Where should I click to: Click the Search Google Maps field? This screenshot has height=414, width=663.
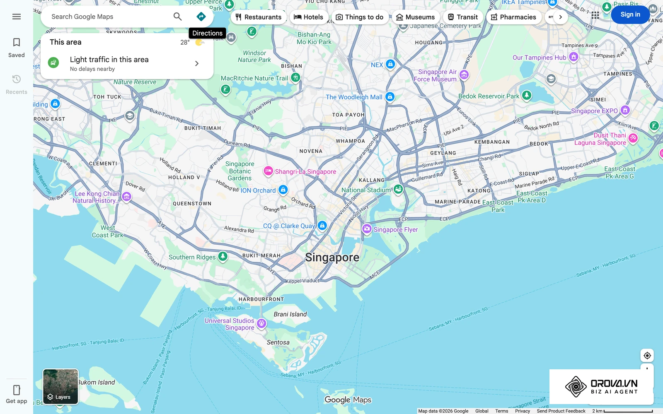click(108, 17)
